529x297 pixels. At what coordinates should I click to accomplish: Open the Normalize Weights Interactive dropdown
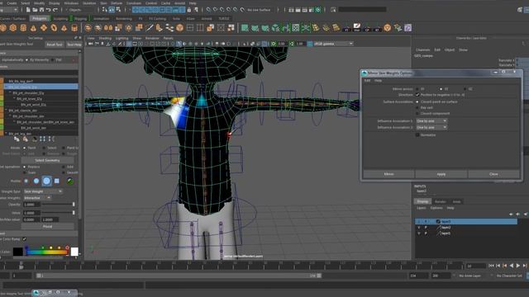click(x=37, y=198)
